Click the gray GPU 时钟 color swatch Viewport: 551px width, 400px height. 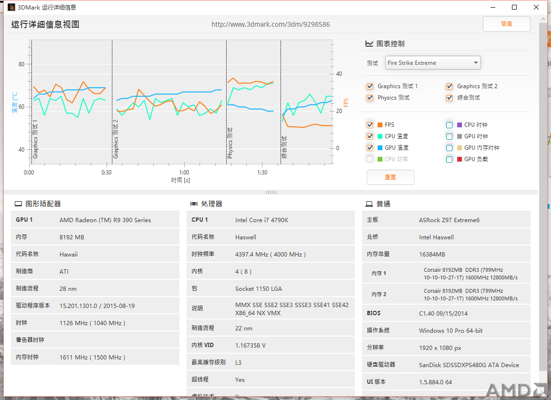pyautogui.click(x=459, y=136)
